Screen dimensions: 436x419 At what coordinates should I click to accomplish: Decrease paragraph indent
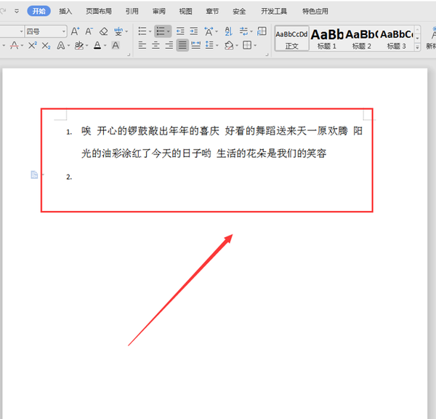(180, 31)
